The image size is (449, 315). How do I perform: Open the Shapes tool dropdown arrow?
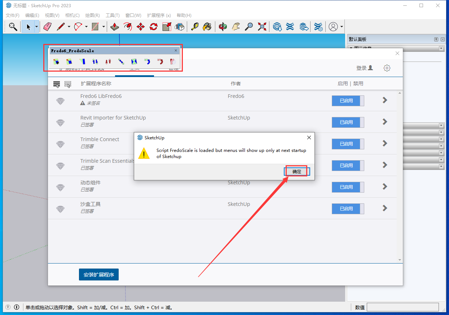(104, 27)
